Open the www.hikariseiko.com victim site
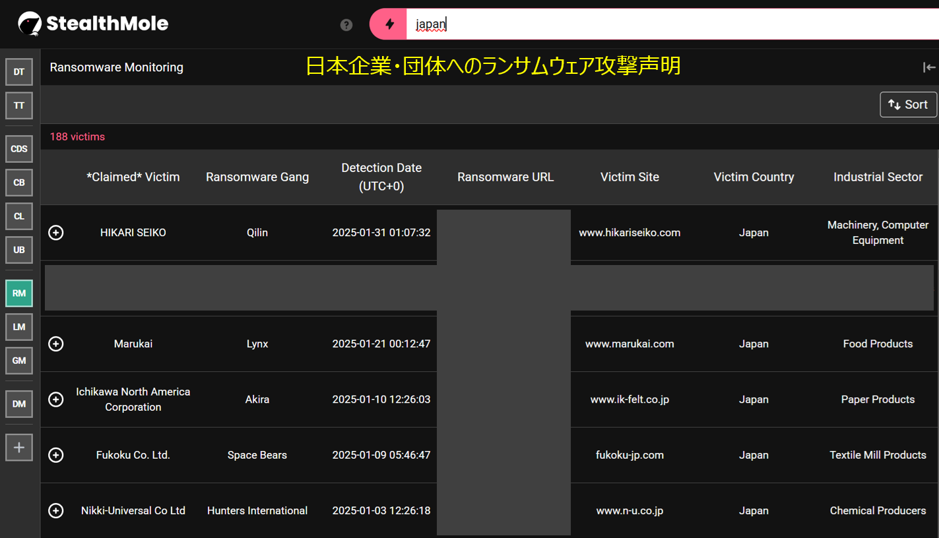939x538 pixels. point(630,233)
